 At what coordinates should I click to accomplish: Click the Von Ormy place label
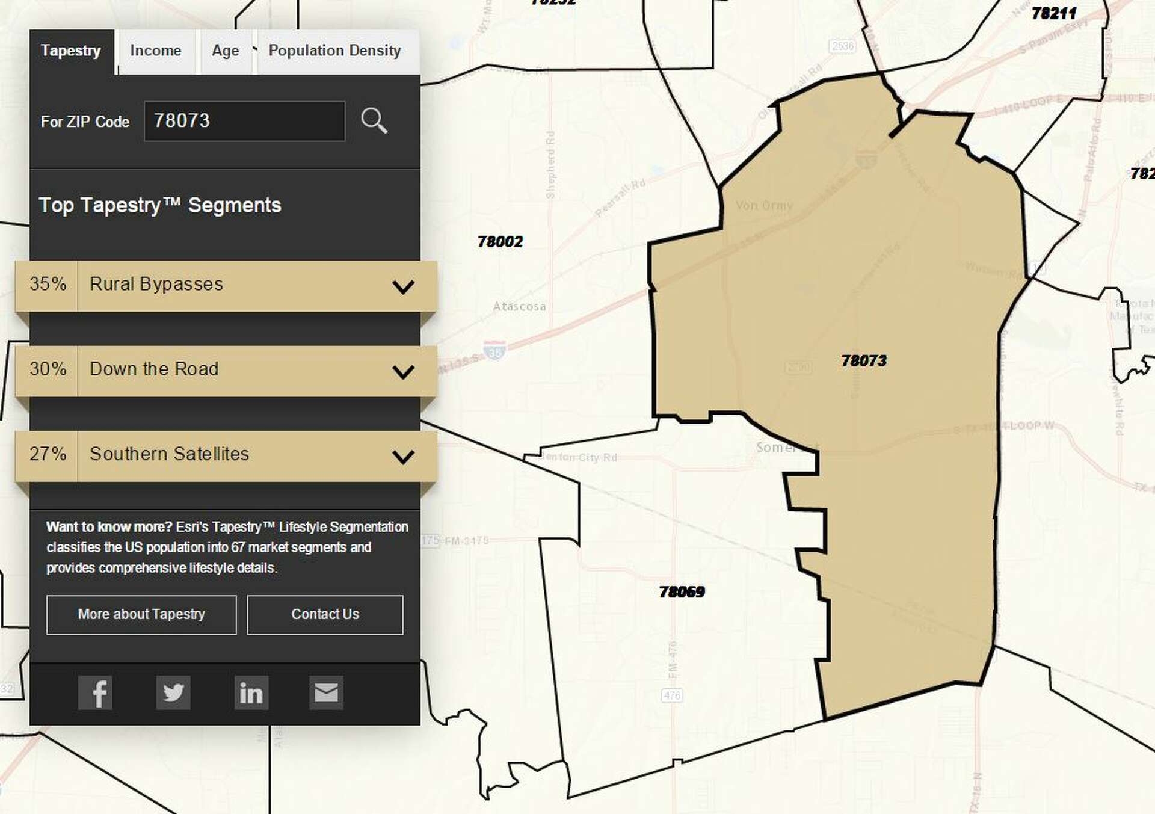[764, 205]
